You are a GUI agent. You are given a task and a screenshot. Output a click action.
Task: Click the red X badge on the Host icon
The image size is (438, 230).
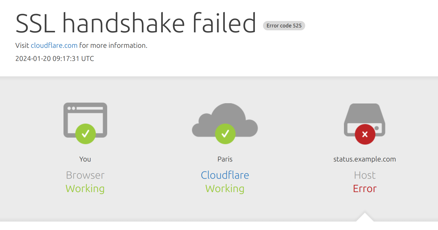365,134
